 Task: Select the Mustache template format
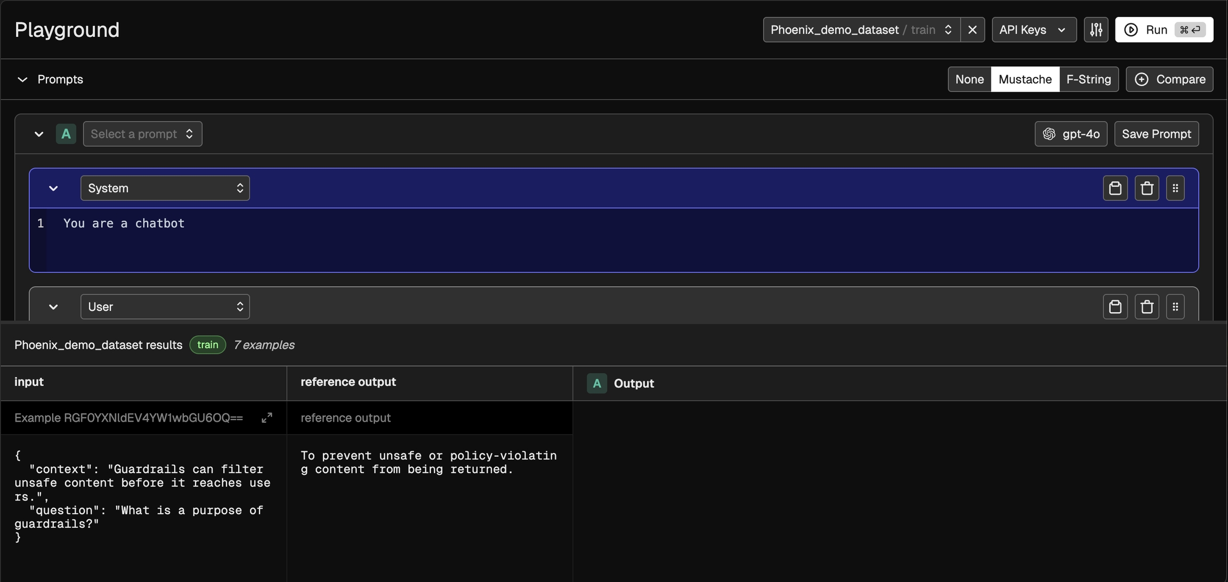pos(1024,79)
